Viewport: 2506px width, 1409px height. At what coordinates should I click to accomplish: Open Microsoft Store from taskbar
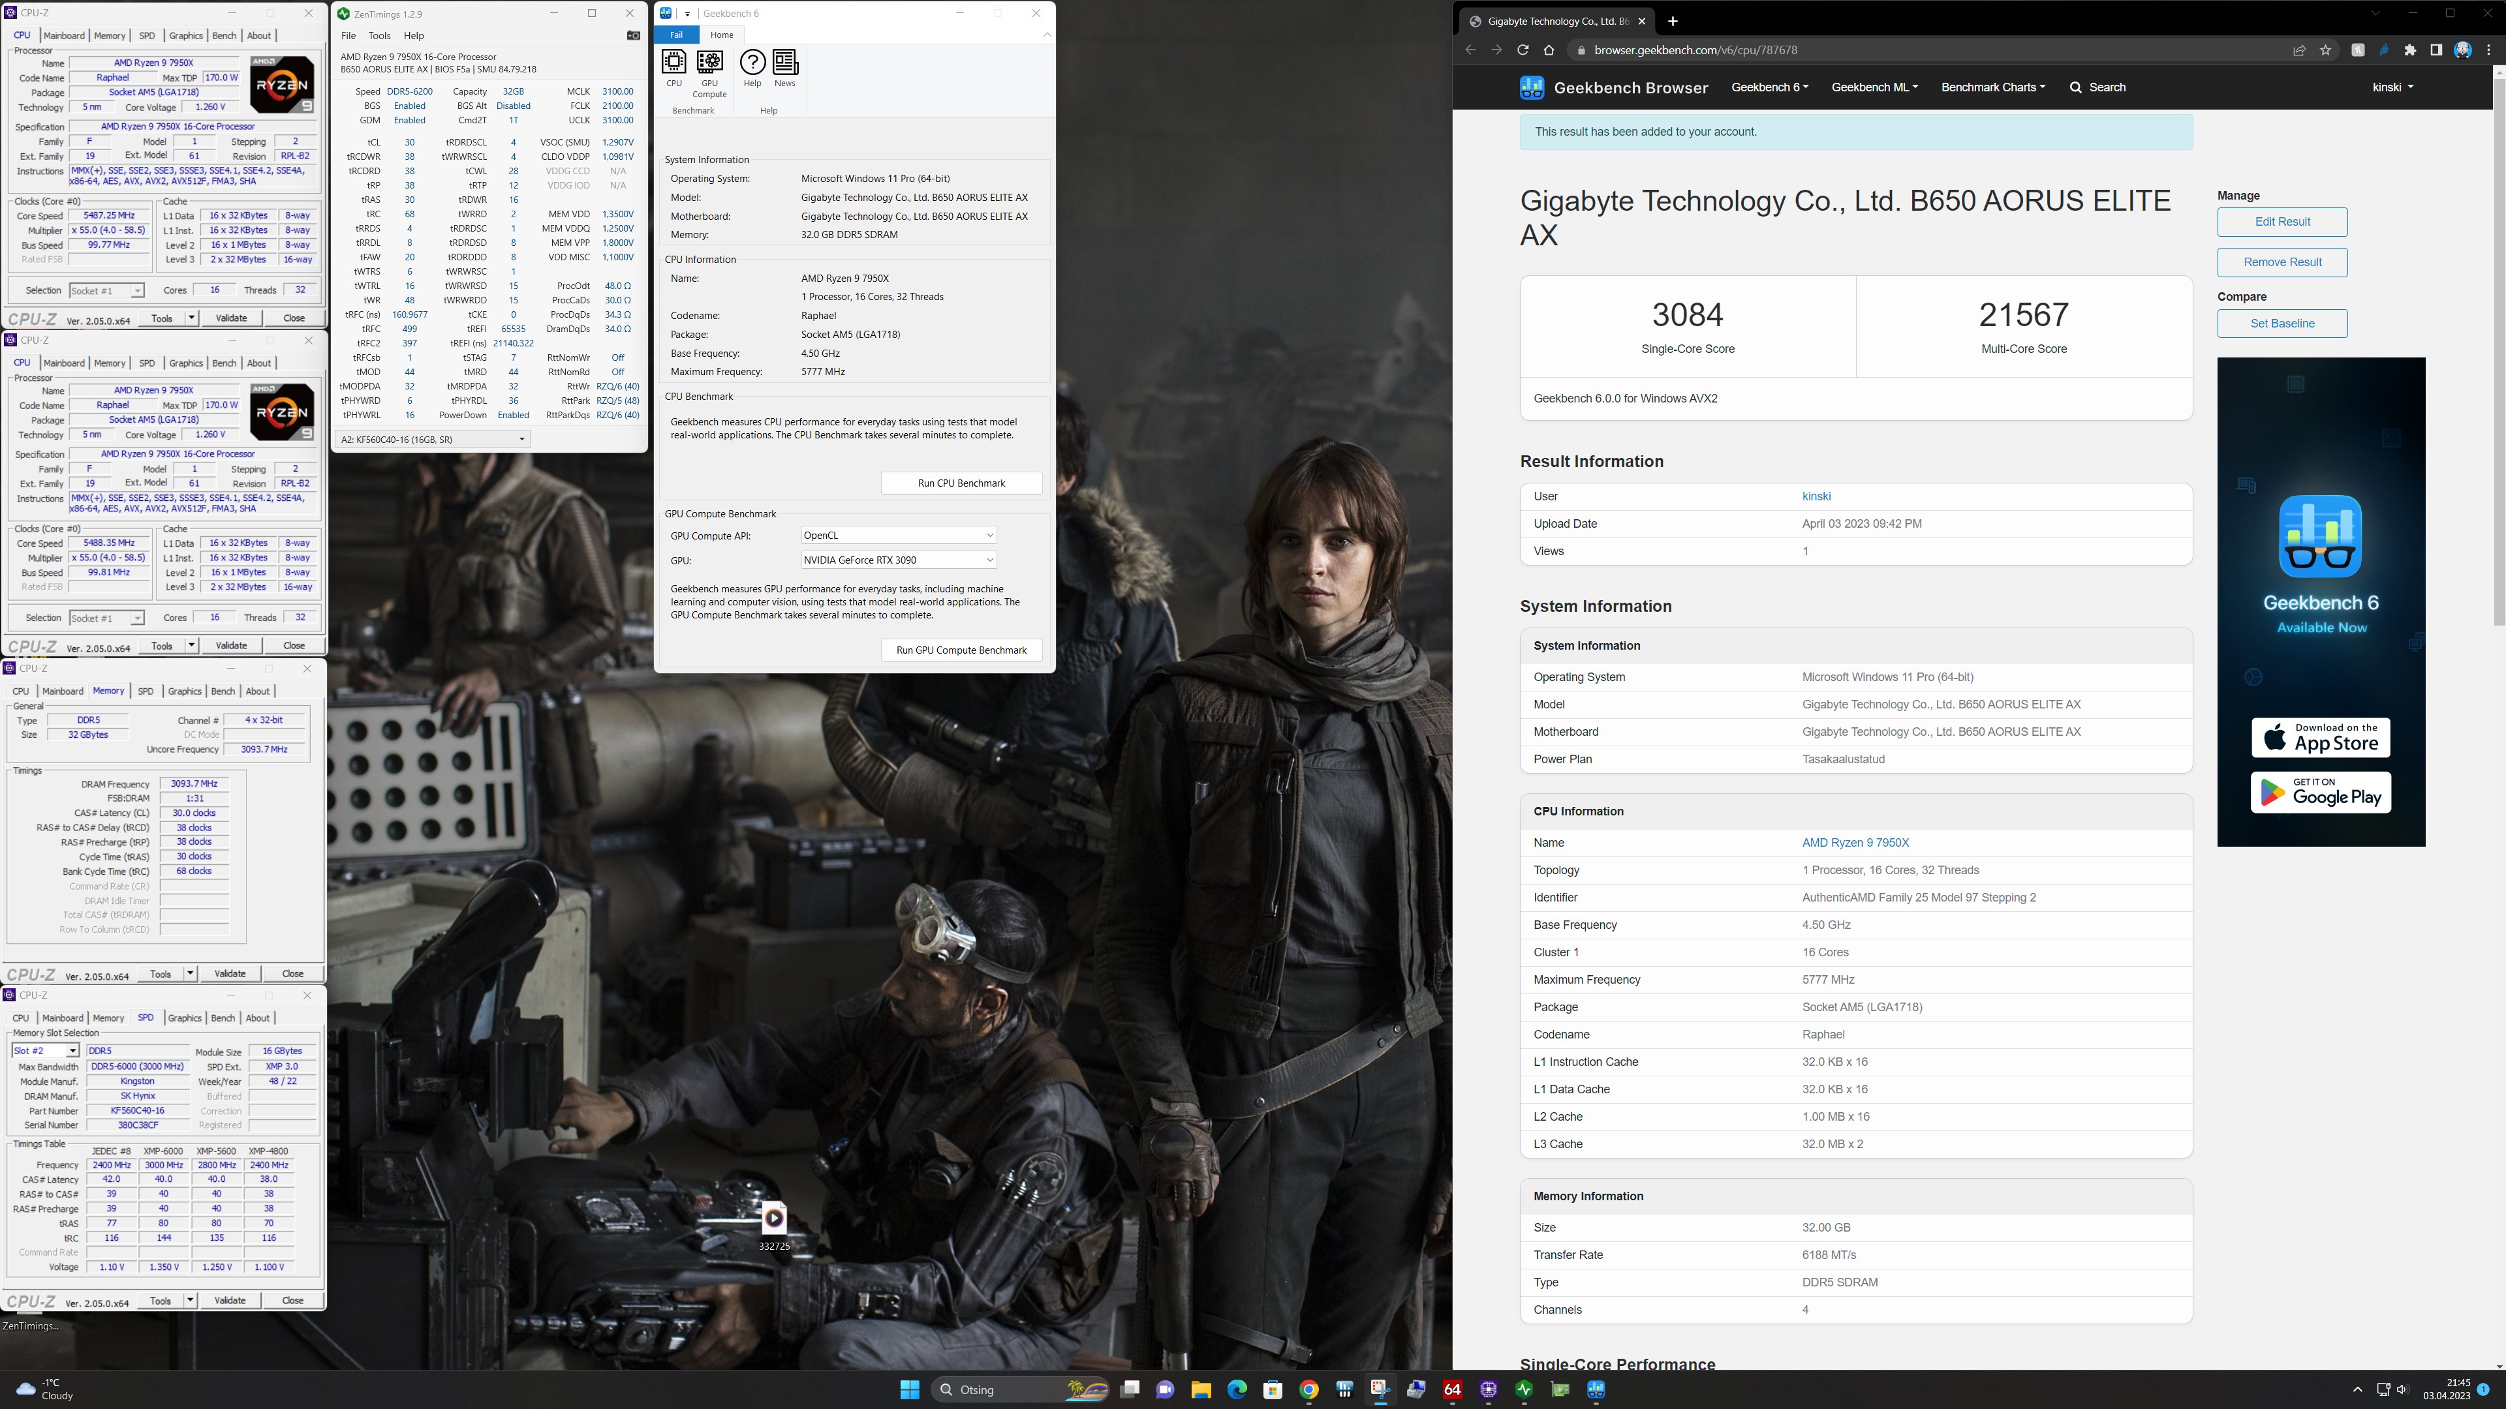click(1273, 1389)
